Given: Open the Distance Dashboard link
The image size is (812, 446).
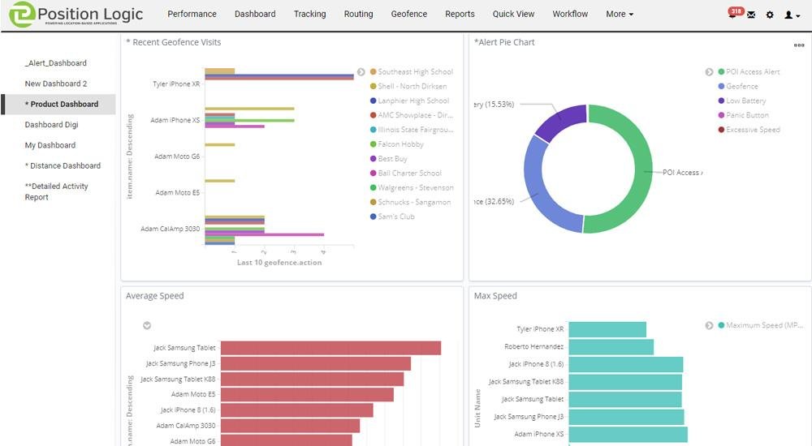Looking at the screenshot, I should pos(63,165).
